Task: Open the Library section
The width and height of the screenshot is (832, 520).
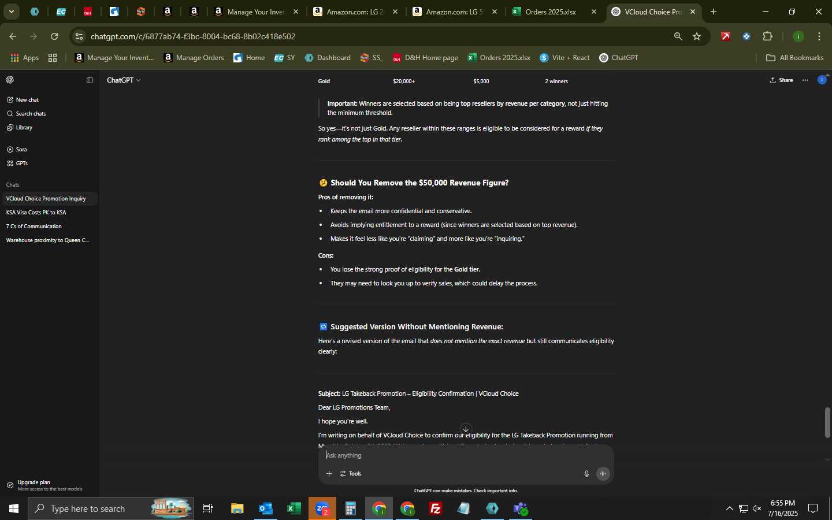Action: coord(20,128)
